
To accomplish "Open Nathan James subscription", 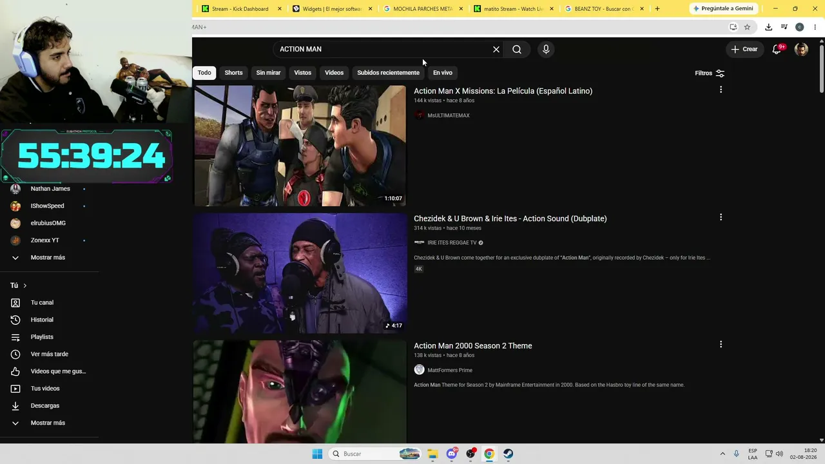I will 50,189.
